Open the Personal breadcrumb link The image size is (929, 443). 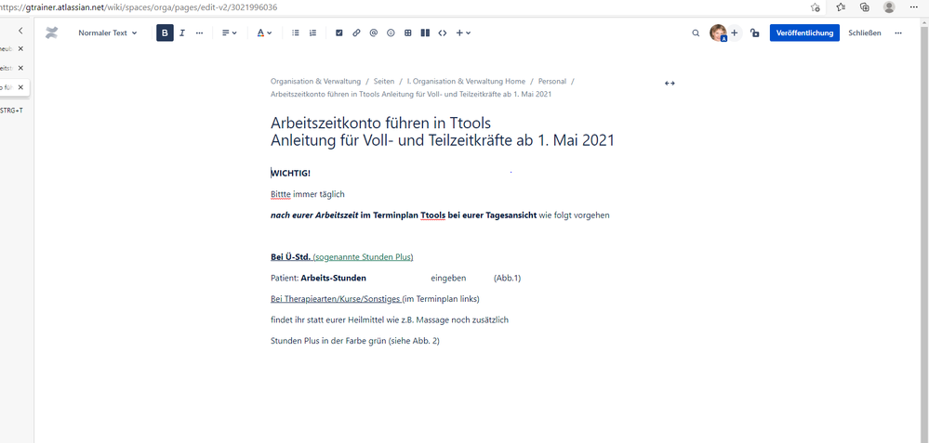pos(552,81)
